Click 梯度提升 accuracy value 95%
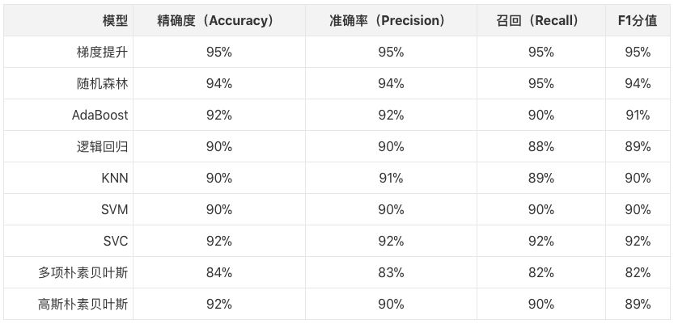 tap(218, 53)
